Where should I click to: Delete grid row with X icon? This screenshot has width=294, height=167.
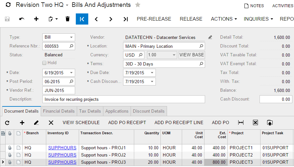(51, 122)
